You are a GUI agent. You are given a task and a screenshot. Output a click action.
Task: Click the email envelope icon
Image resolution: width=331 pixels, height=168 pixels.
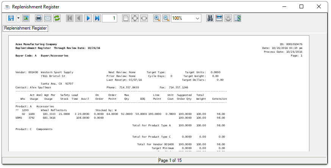coord(48,18)
